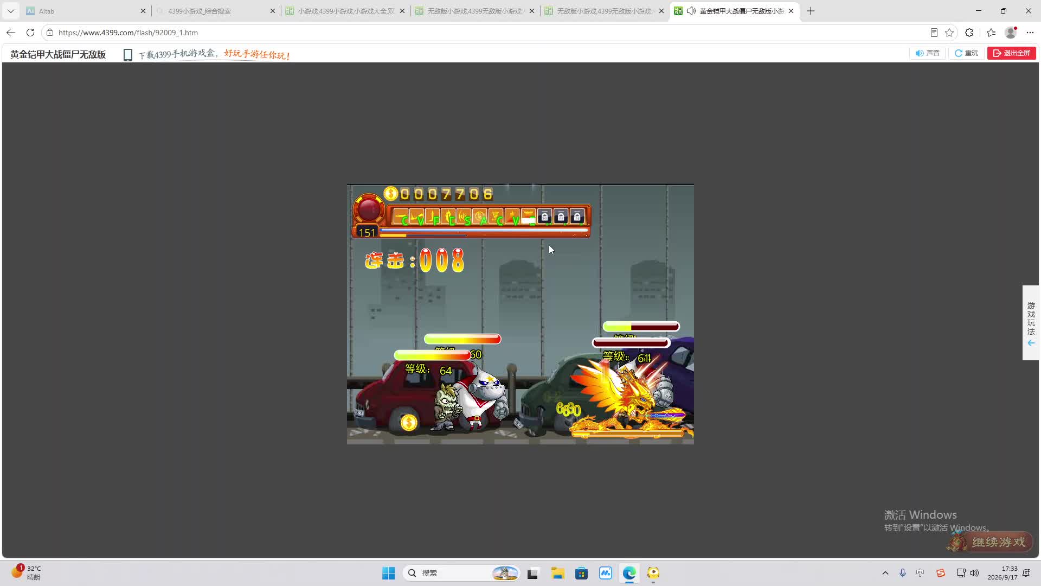Bookmark this page with the star

(949, 33)
